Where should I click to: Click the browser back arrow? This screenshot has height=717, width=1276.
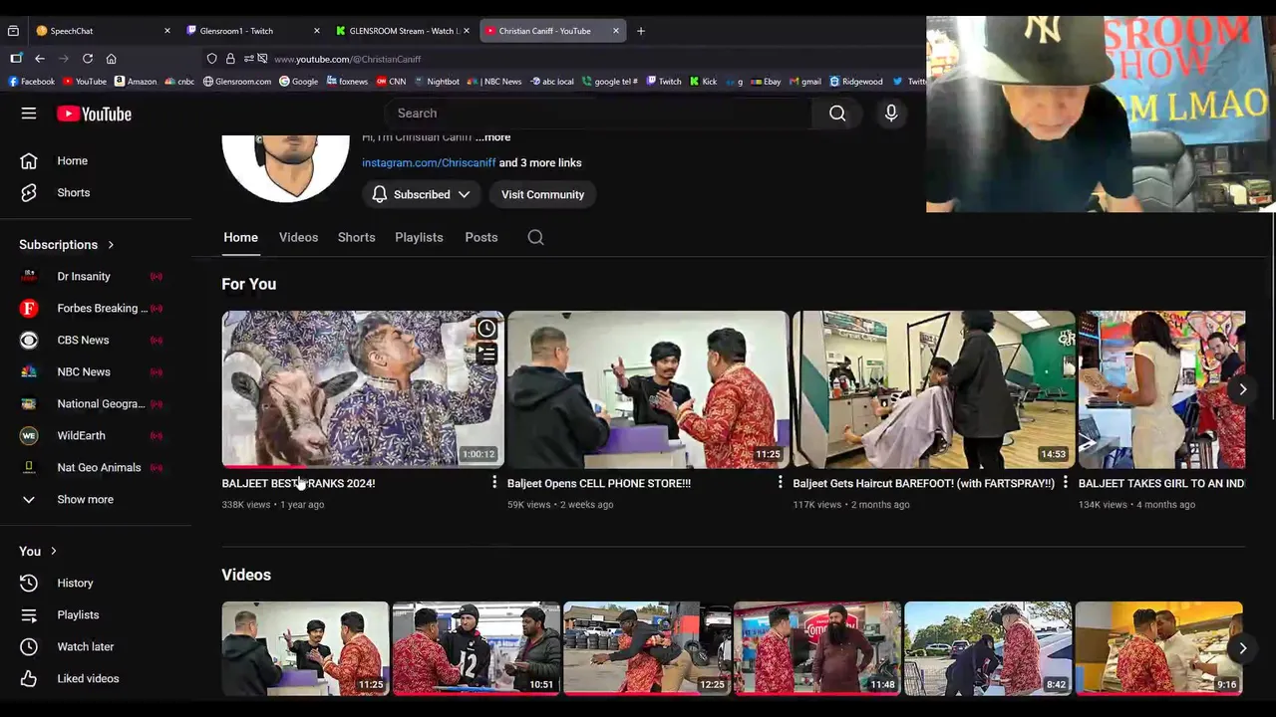pos(40,59)
